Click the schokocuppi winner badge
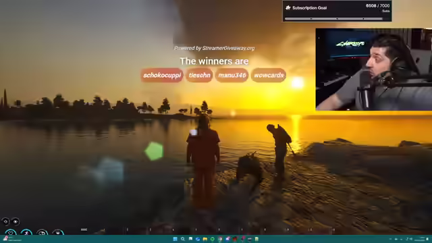432x243 pixels. pos(162,75)
